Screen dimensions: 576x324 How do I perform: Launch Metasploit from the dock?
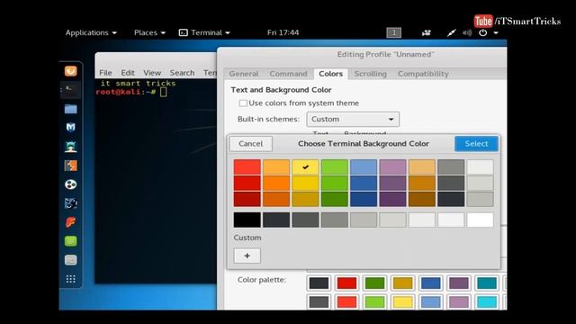[70, 128]
